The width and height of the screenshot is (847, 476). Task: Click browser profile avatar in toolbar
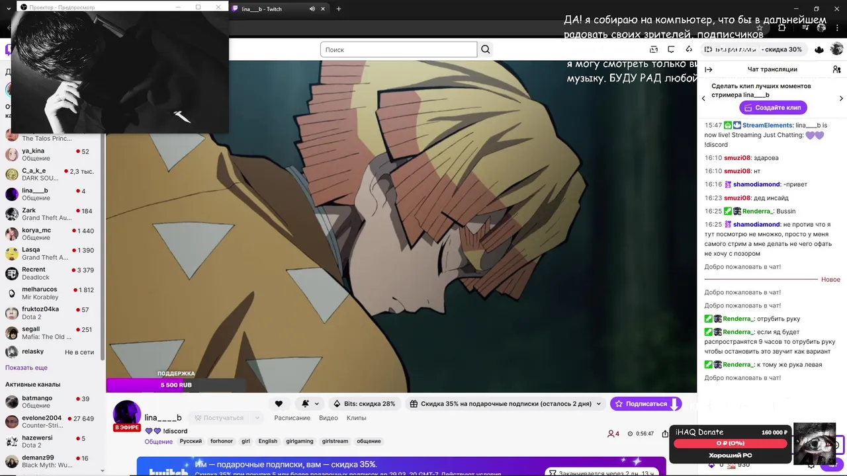coord(822,28)
